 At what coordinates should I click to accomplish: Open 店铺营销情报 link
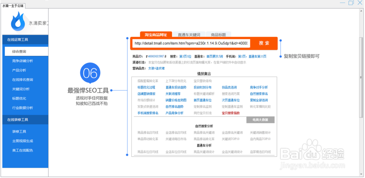tap(146, 94)
